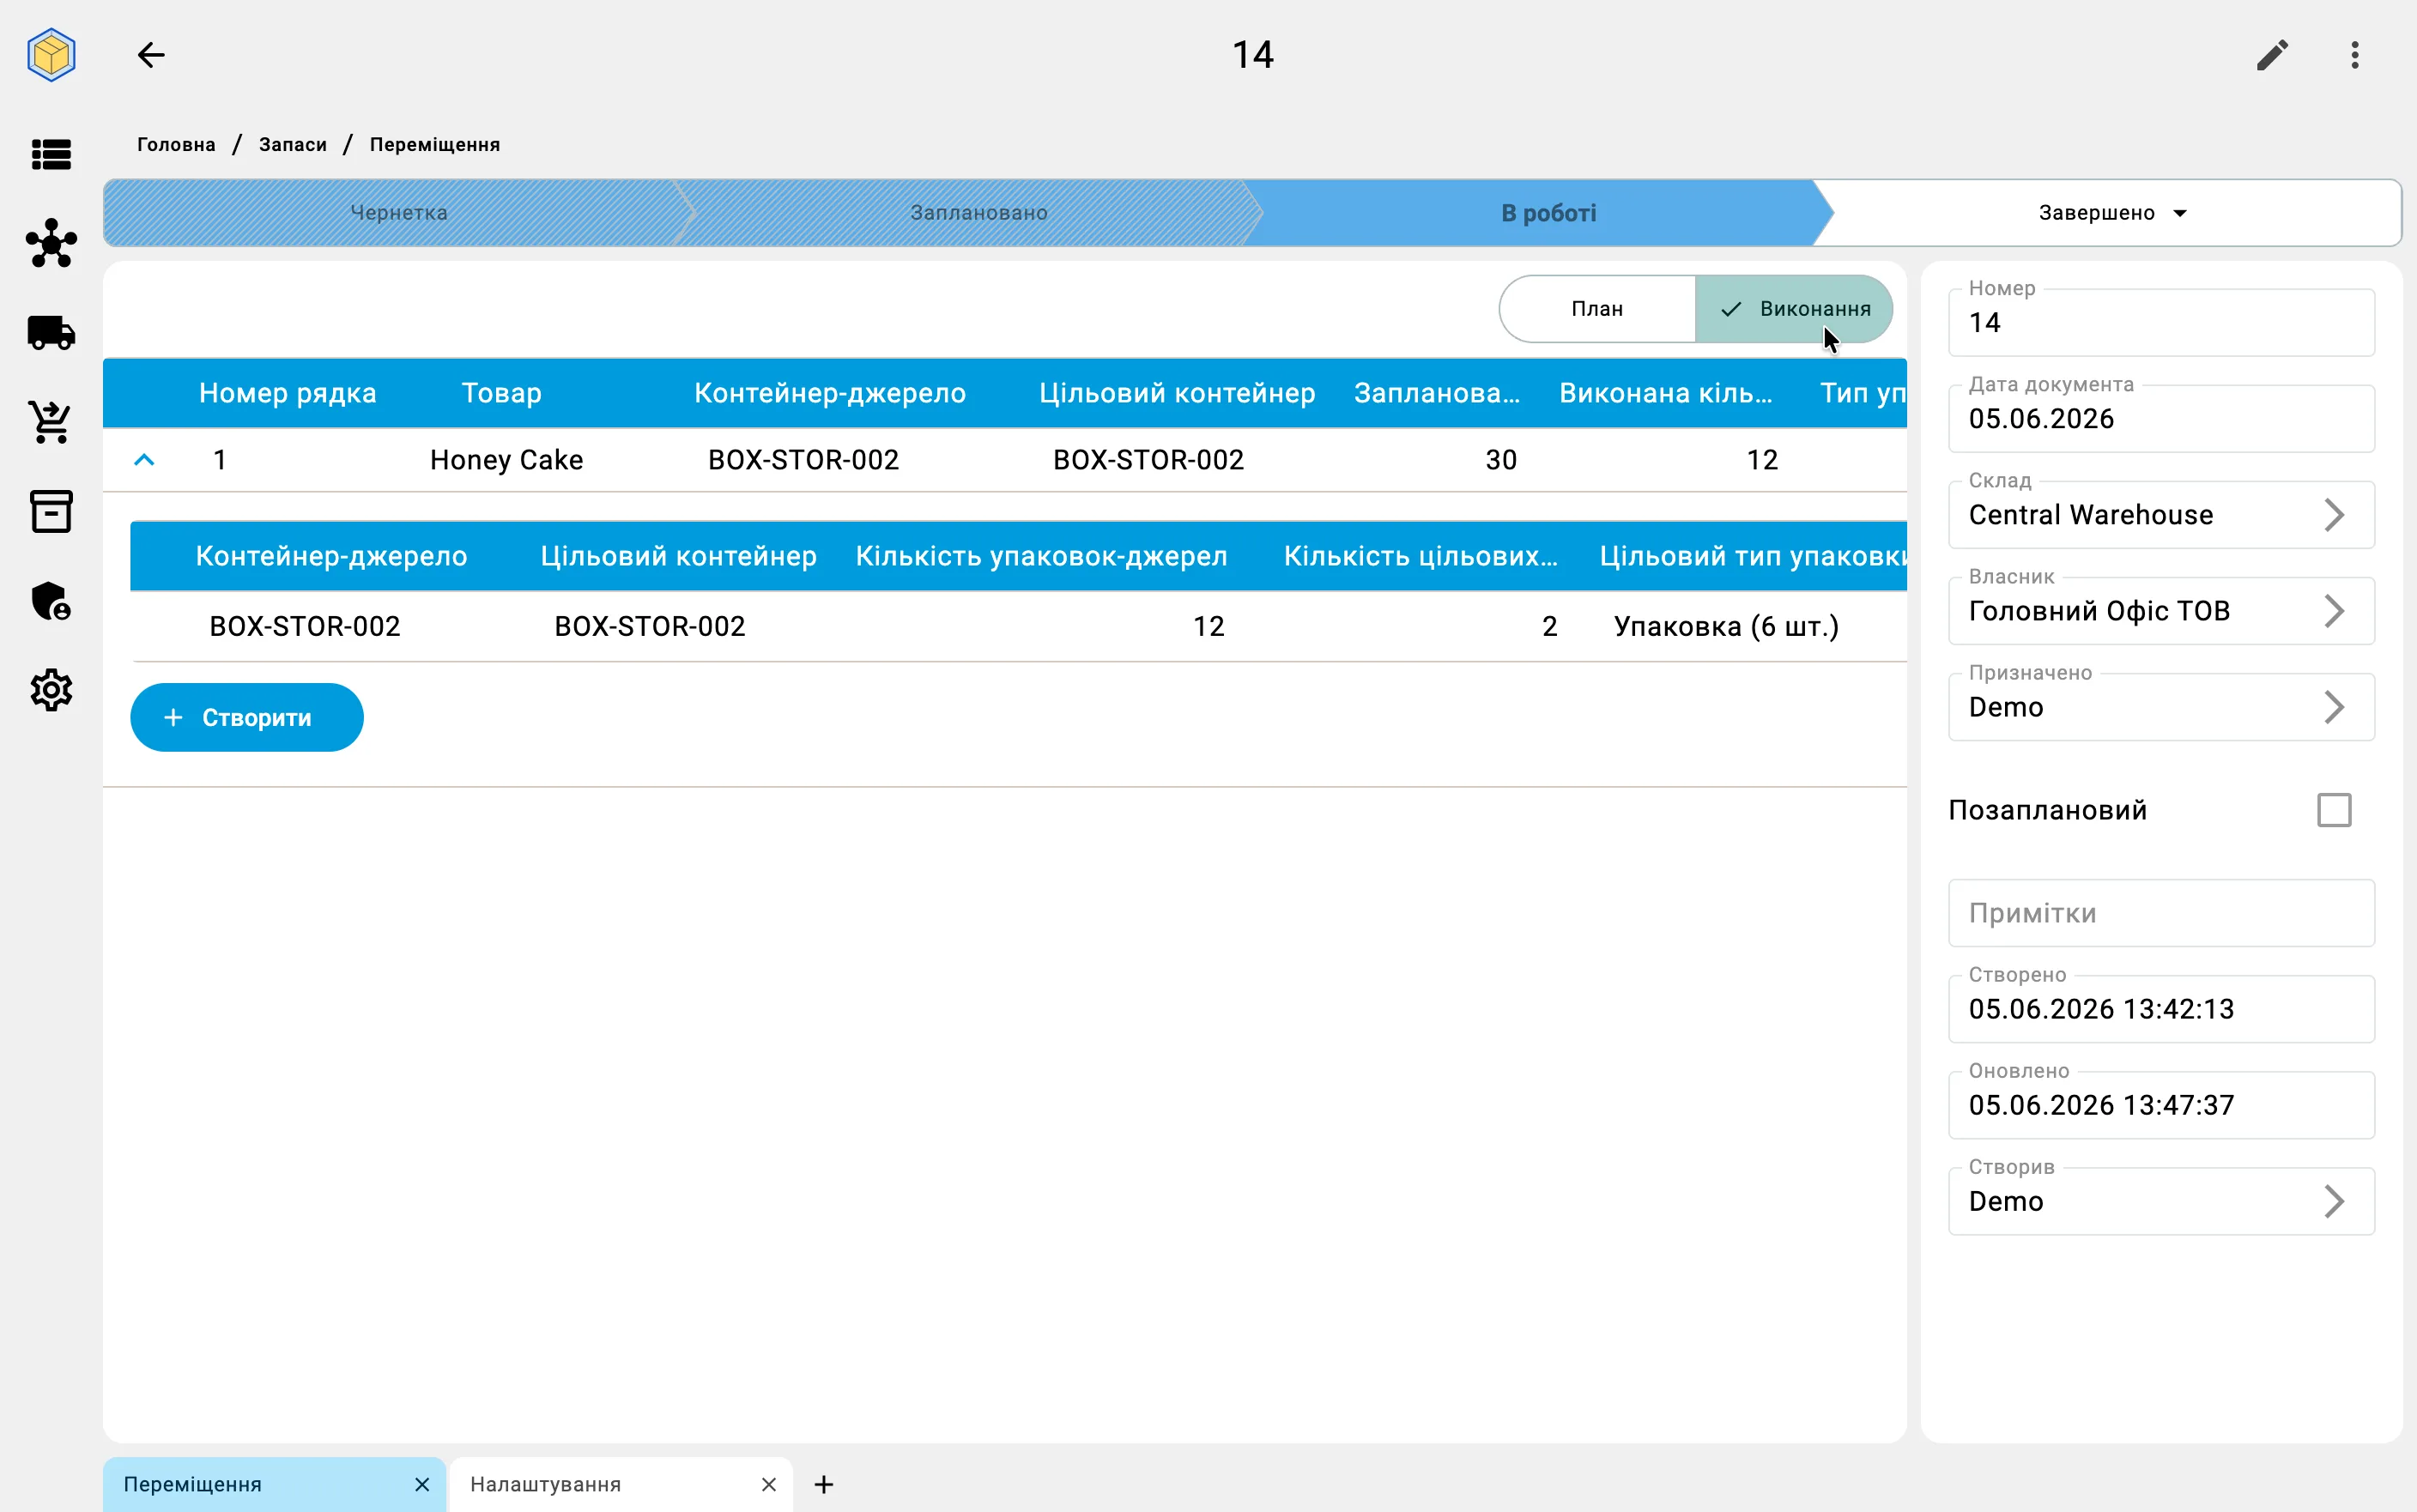Open the Призначено Demo chevron
The width and height of the screenshot is (2417, 1512).
[x=2334, y=707]
